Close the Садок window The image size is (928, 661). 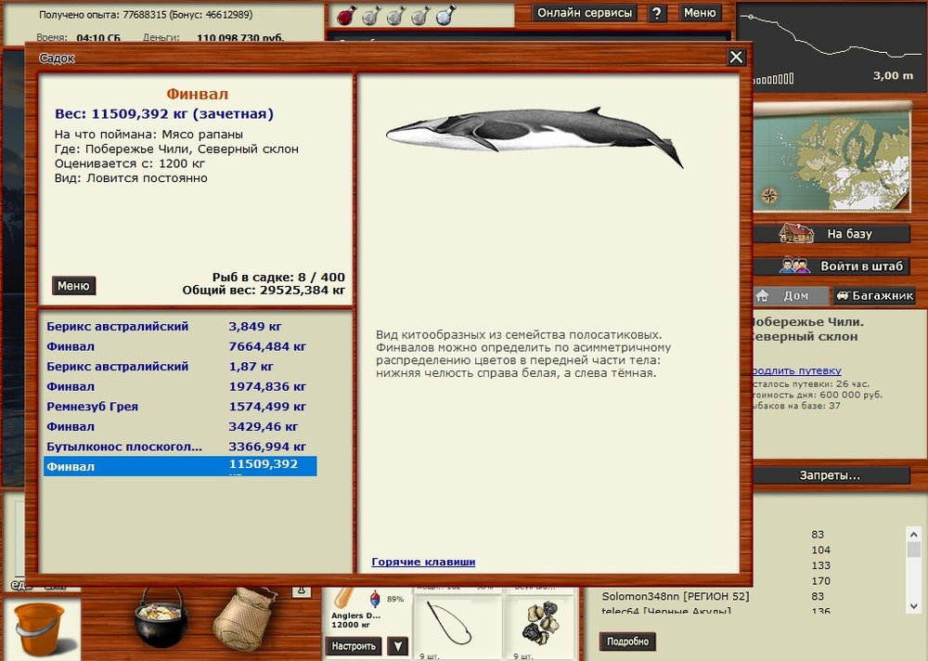(736, 58)
